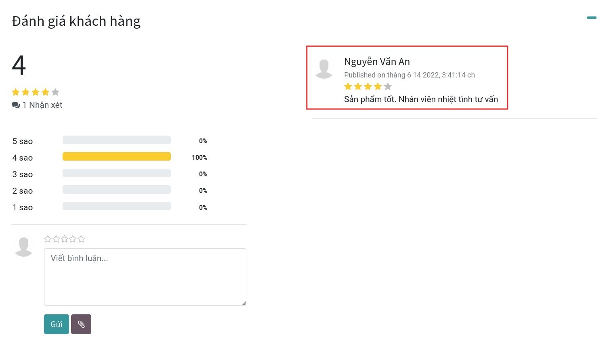Image resolution: width=607 pixels, height=343 pixels.
Task: Filter reviews by the 4 sao bar
Action: click(116, 157)
